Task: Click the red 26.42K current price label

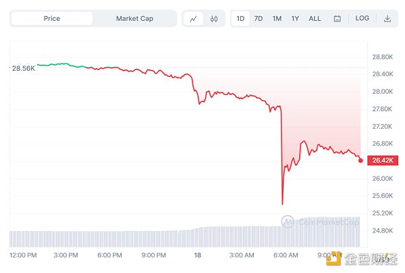Action: click(x=381, y=160)
